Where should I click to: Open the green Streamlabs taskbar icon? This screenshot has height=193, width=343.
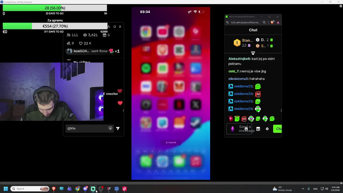(93, 189)
